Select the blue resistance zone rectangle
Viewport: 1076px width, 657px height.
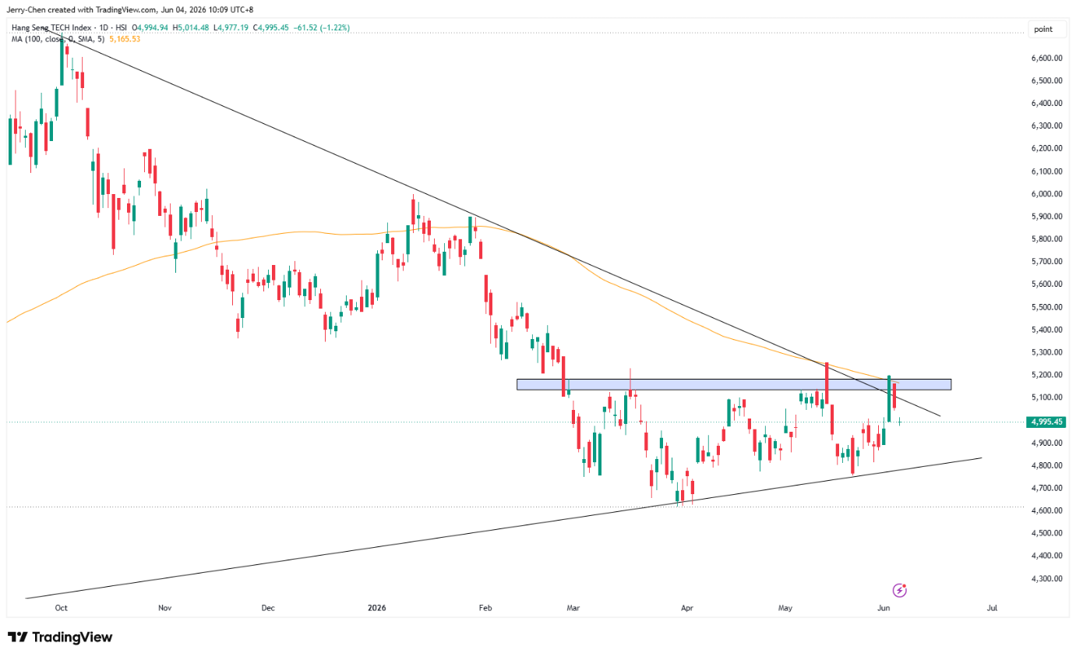point(734,384)
